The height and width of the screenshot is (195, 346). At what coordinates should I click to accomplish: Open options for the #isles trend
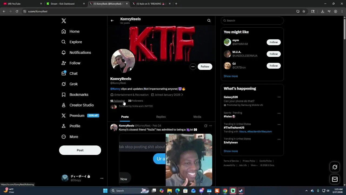point(279,113)
